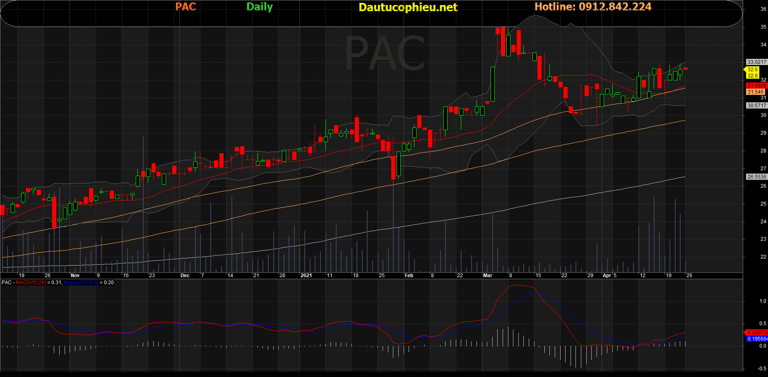
Task: Click price axis level 27
Action: (763, 169)
